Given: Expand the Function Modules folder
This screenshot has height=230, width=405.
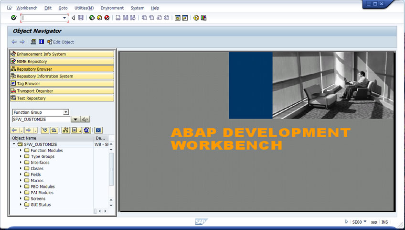Looking at the screenshot, I should 21,150.
